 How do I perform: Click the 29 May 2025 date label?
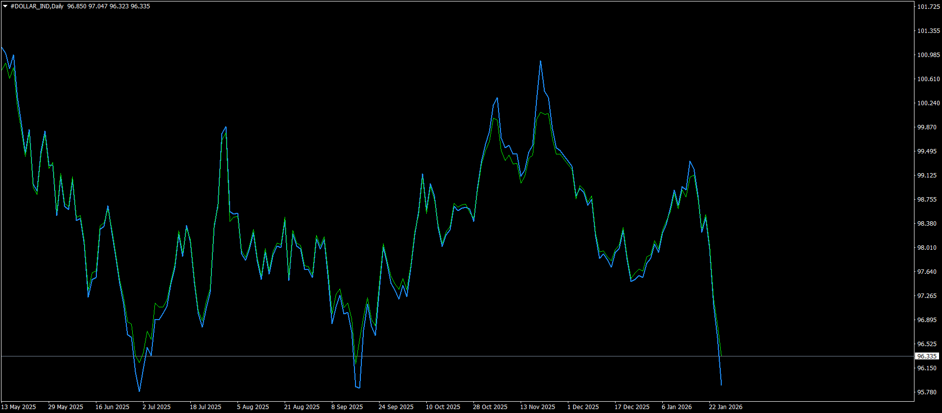point(65,407)
